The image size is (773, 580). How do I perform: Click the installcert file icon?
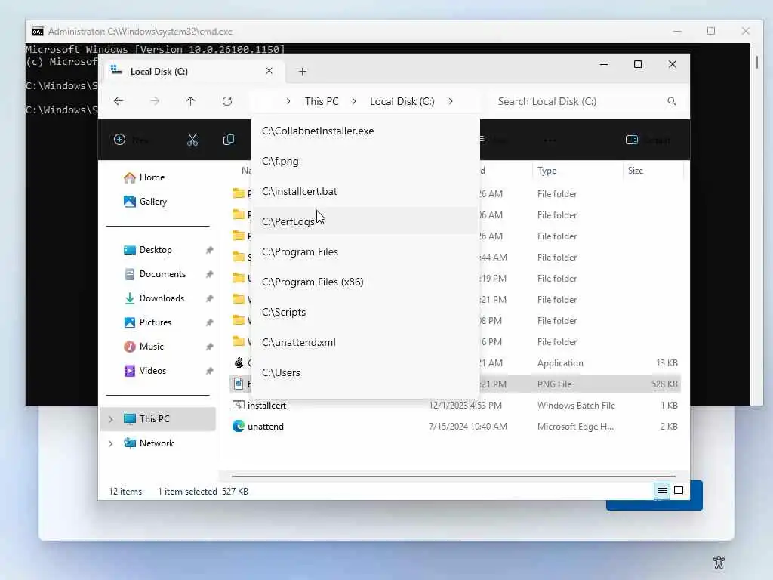click(x=238, y=405)
